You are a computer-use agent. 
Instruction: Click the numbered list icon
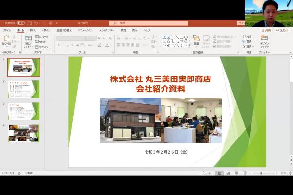[x=126, y=38]
